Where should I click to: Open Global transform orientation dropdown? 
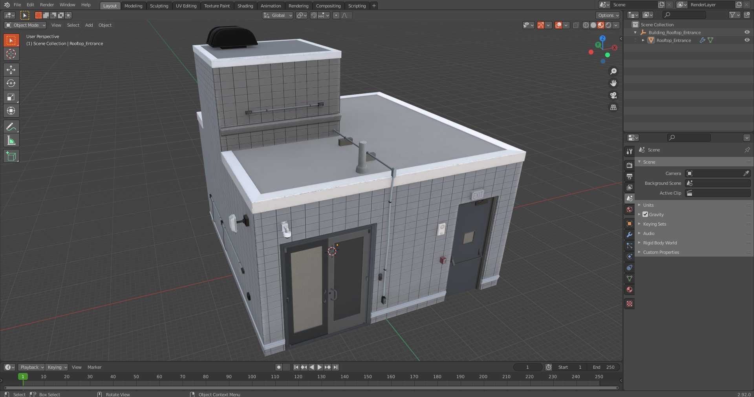click(278, 15)
